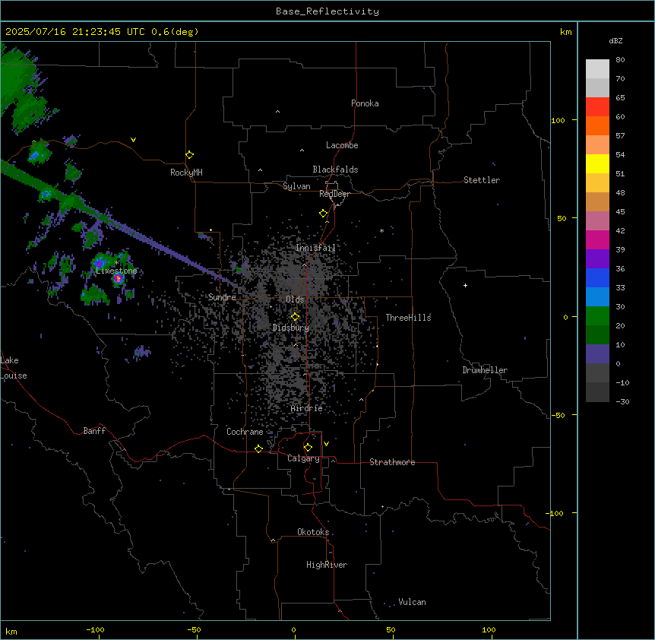Click the RedDeer city label
The image size is (655, 640).
coord(334,194)
